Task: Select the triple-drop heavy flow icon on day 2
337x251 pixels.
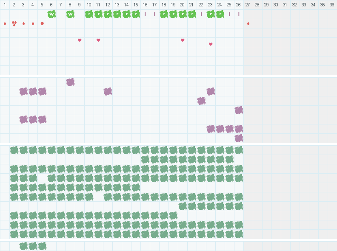Action: pyautogui.click(x=14, y=23)
